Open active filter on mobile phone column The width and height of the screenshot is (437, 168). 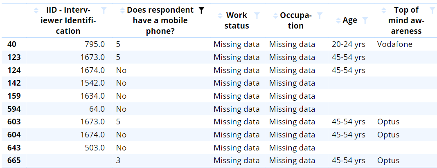click(x=201, y=11)
